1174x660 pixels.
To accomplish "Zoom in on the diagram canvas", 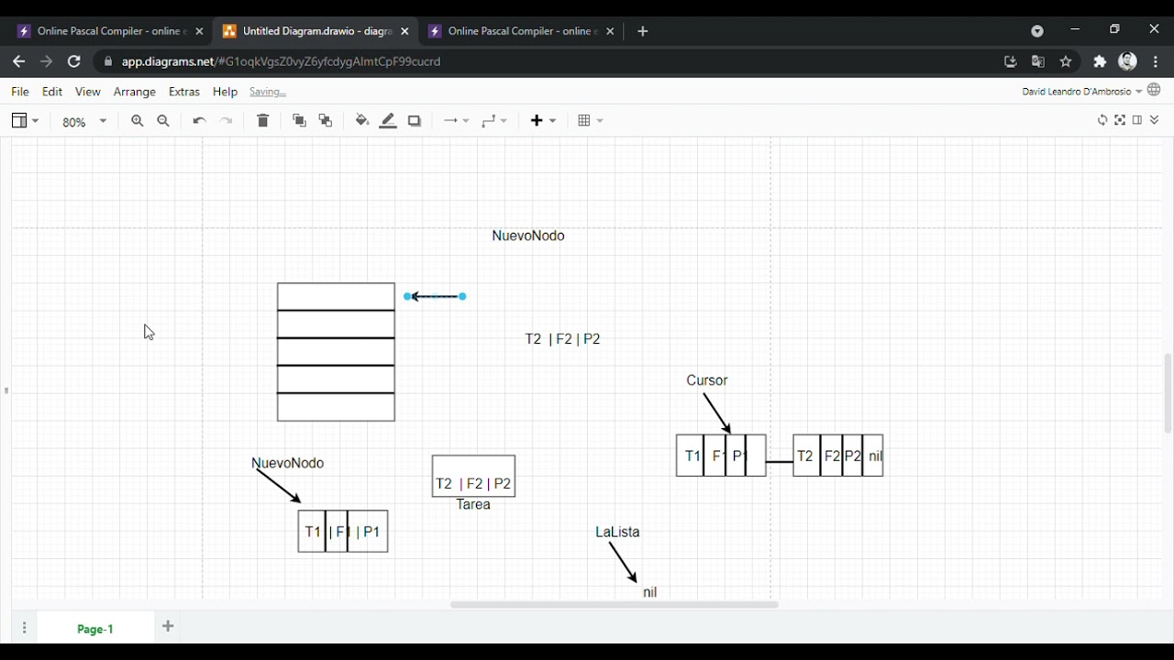I will click(x=138, y=121).
